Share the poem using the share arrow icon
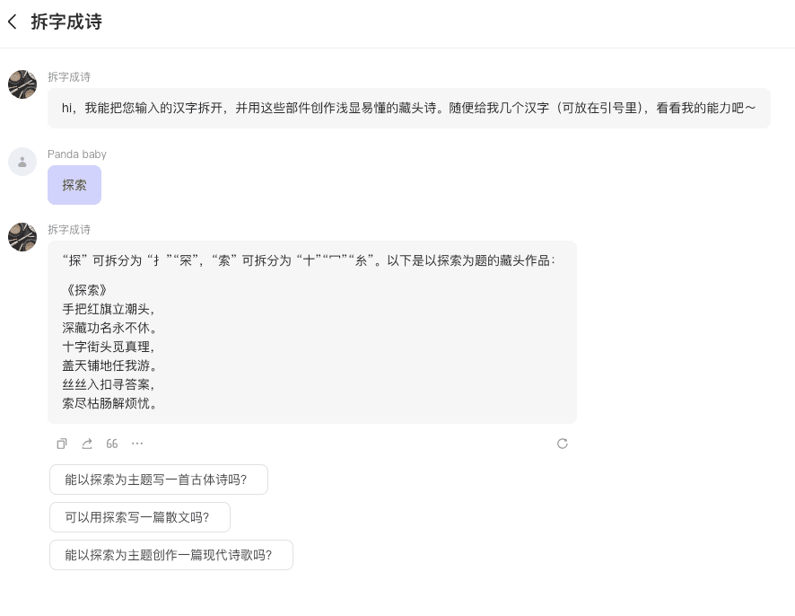795x616 pixels. tap(87, 444)
